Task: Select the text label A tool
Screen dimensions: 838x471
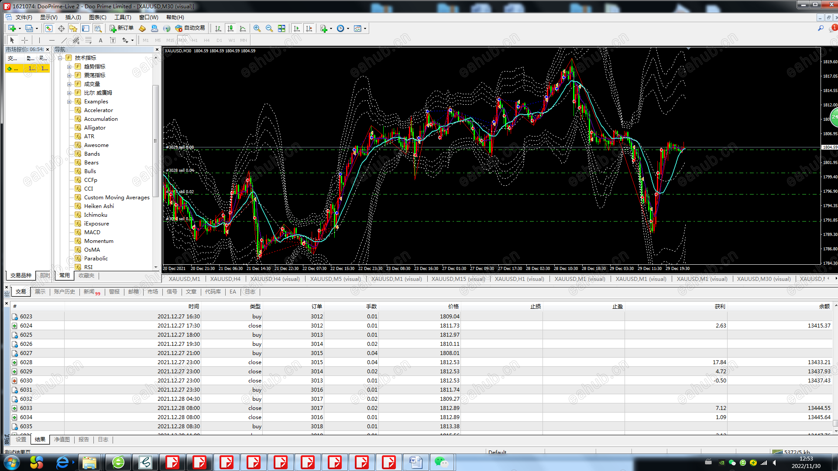Action: (x=100, y=40)
